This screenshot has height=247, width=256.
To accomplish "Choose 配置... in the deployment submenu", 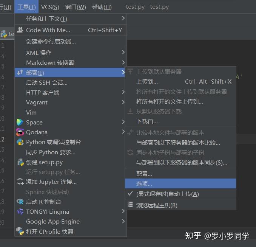I will [180, 174].
